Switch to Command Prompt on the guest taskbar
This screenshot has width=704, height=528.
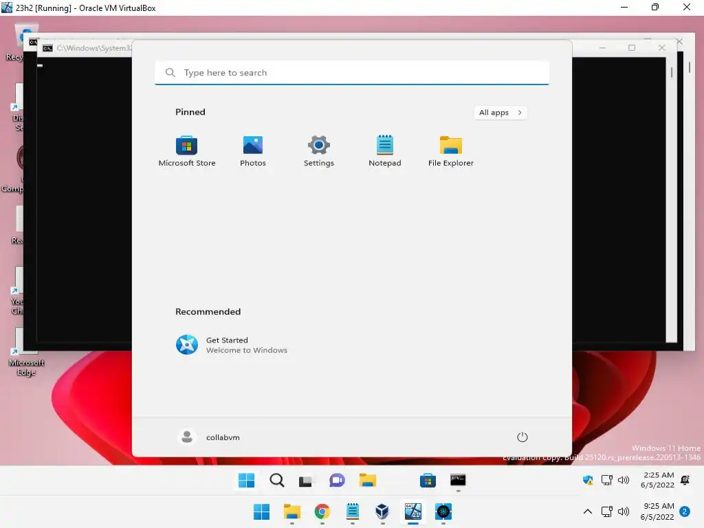[458, 481]
